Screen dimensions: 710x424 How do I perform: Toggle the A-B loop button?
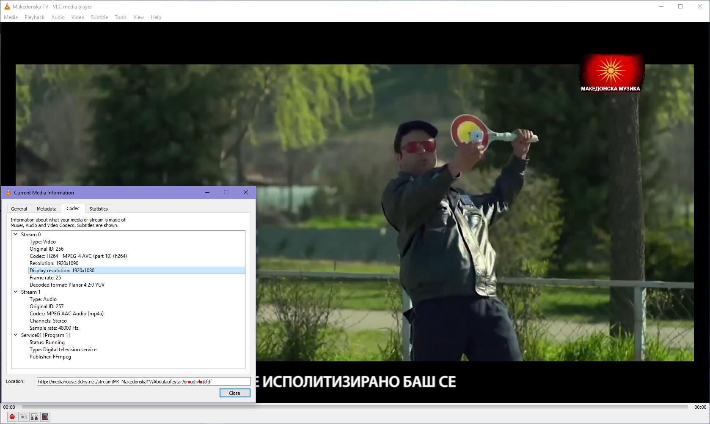pyautogui.click(x=34, y=417)
